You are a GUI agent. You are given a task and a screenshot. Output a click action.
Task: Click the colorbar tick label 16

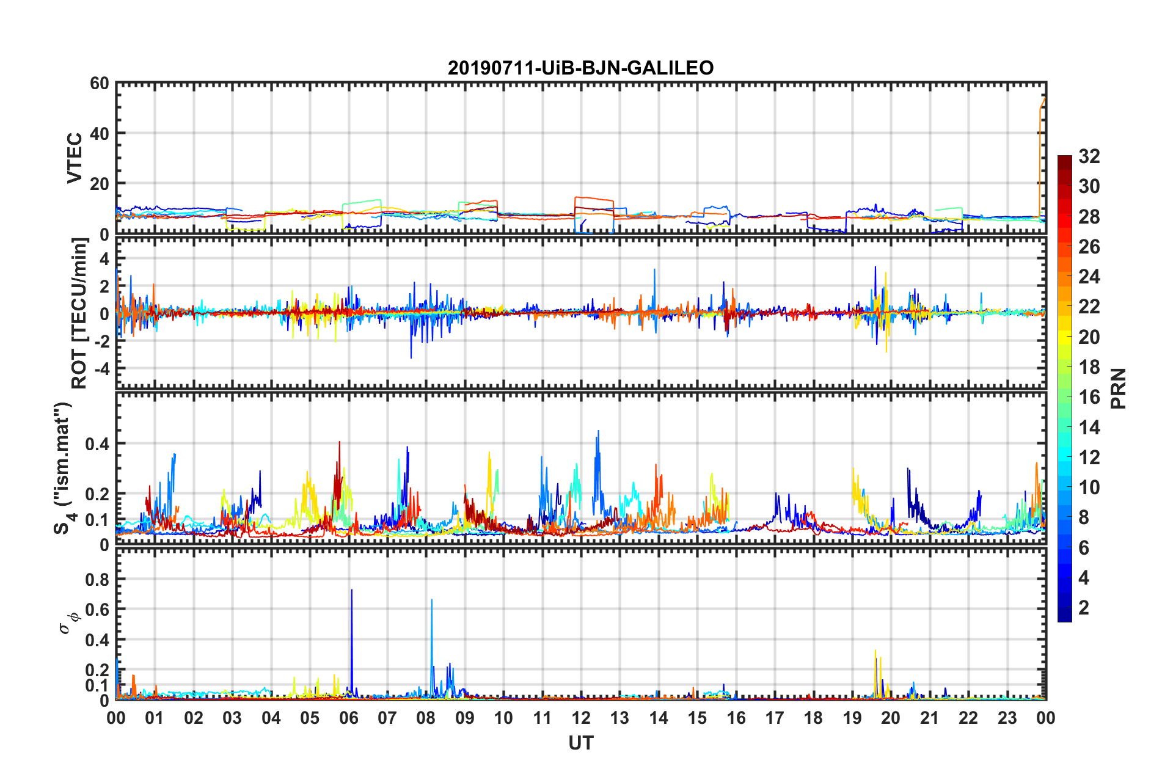1089,397
